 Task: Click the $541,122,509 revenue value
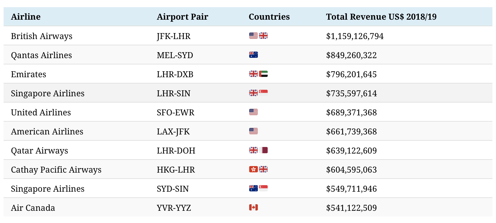[351, 208]
